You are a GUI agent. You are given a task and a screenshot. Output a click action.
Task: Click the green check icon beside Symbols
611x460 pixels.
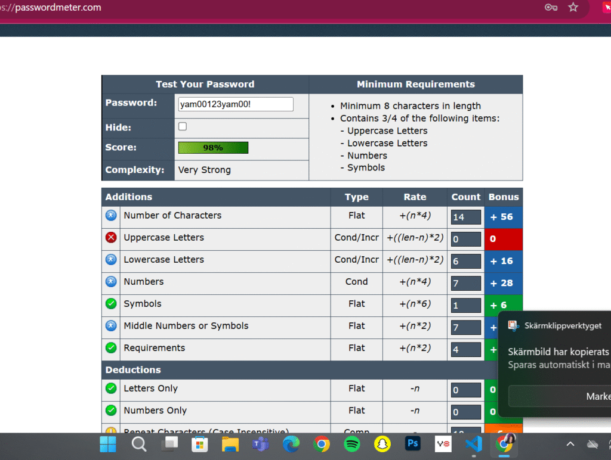click(111, 303)
